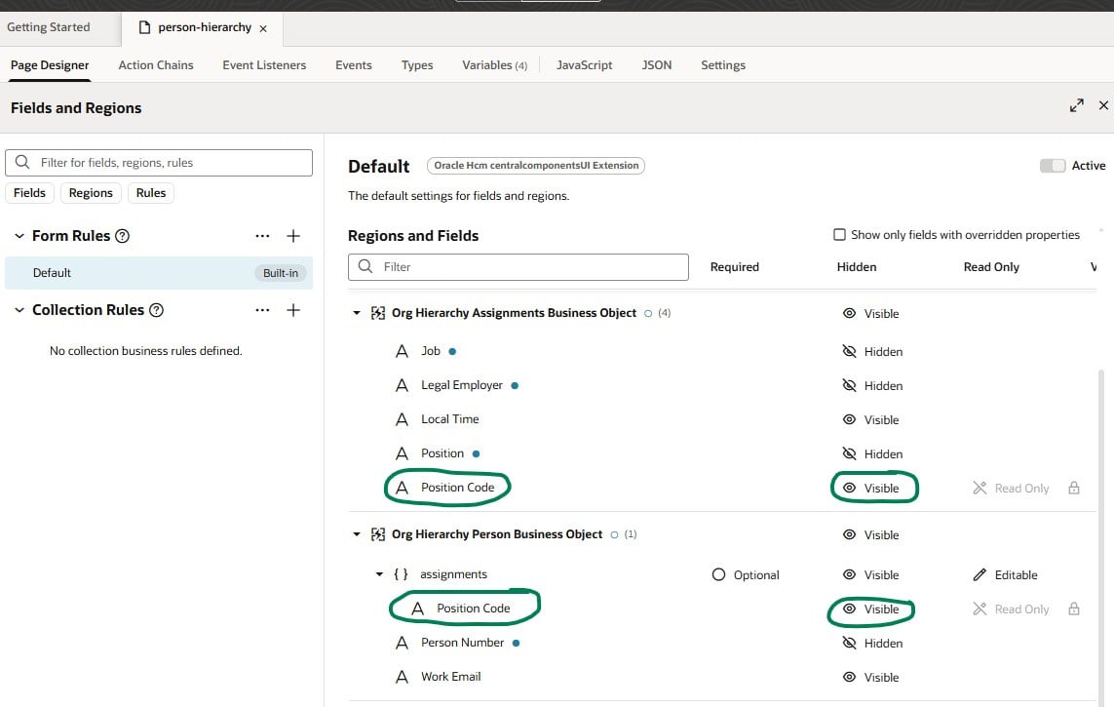Click the Filter for fields, regions, rules box
This screenshot has width=1114, height=707.
(x=159, y=163)
